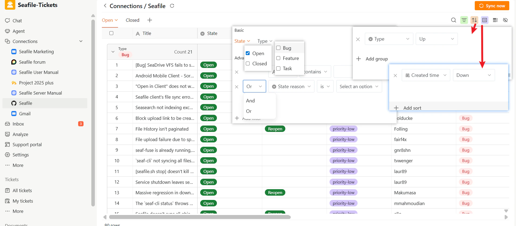Open Settings in the sidebar
The height and width of the screenshot is (226, 516).
click(x=20, y=155)
